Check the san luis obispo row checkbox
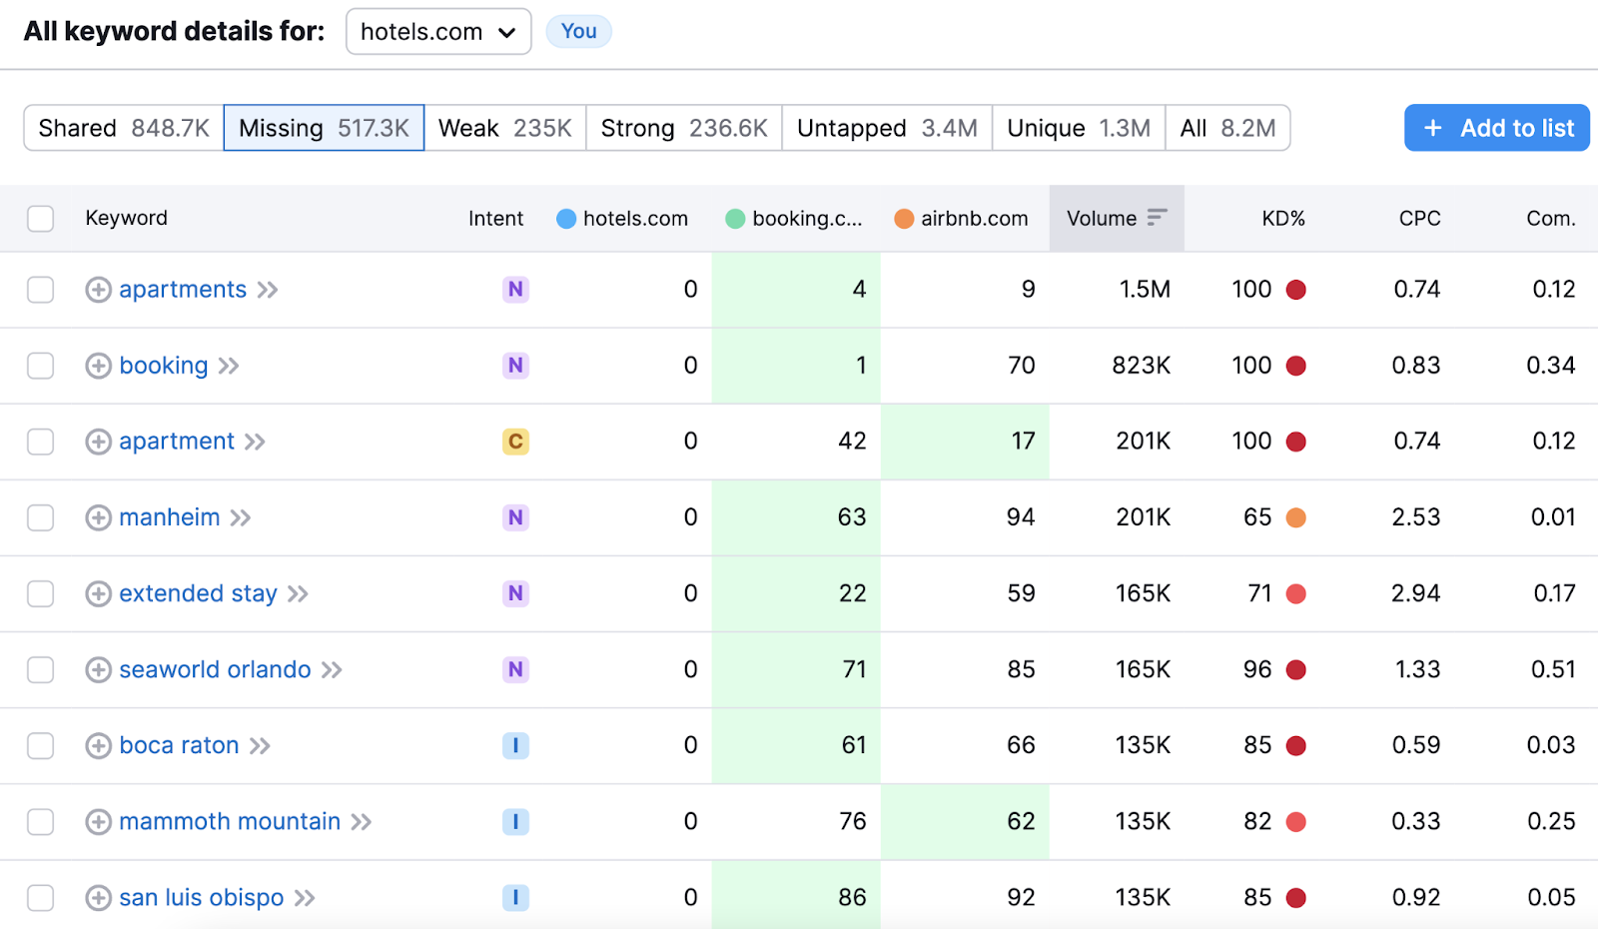1598x929 pixels. [40, 897]
